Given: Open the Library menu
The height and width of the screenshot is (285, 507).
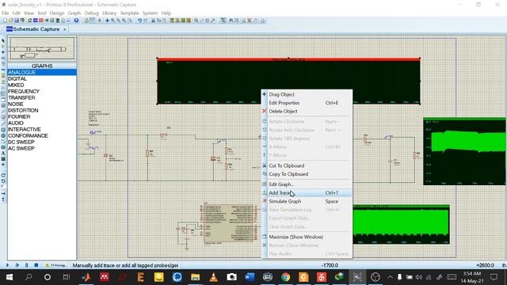Looking at the screenshot, I should [109, 13].
